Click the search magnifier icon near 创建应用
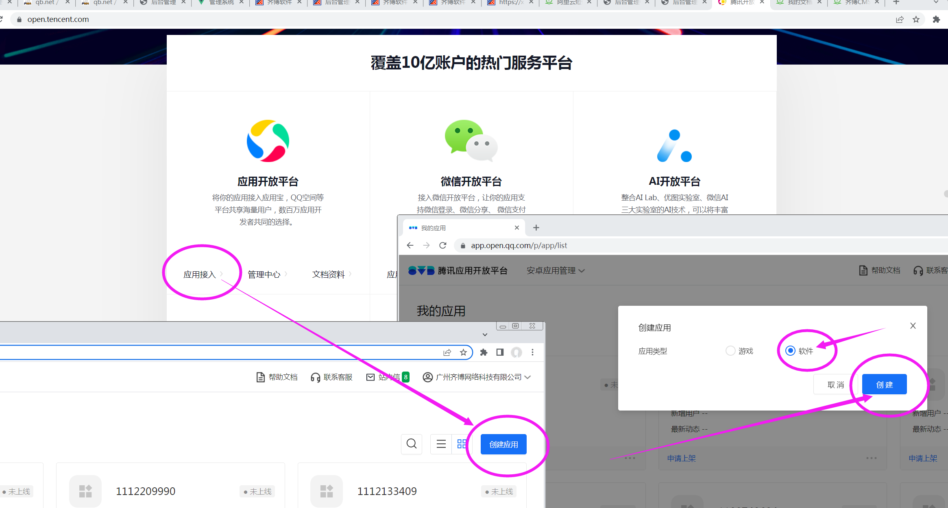Viewport: 948px width, 508px height. coord(412,444)
